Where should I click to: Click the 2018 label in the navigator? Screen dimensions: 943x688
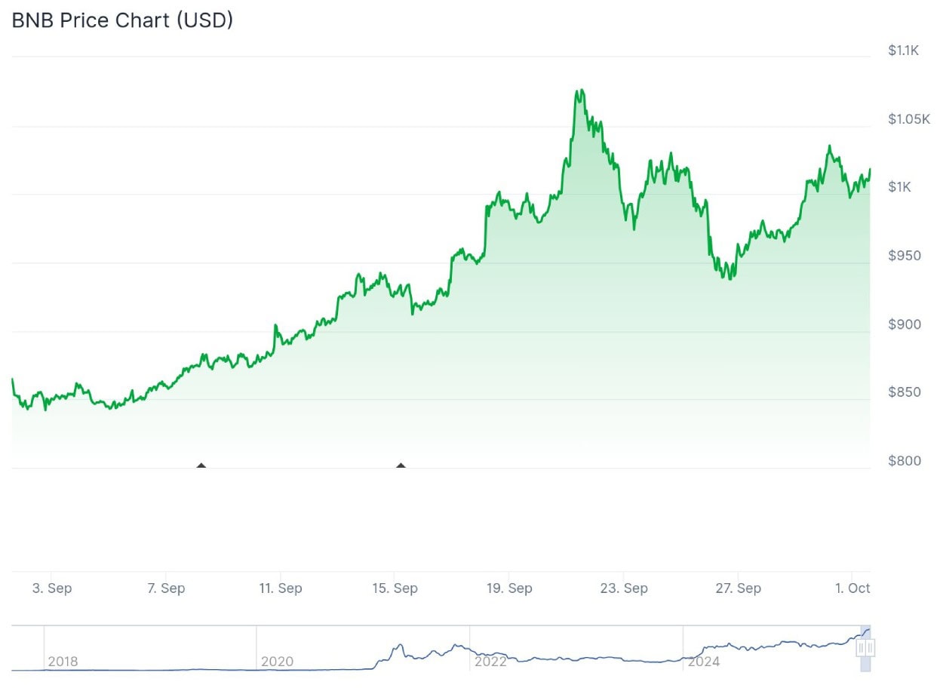coord(63,662)
